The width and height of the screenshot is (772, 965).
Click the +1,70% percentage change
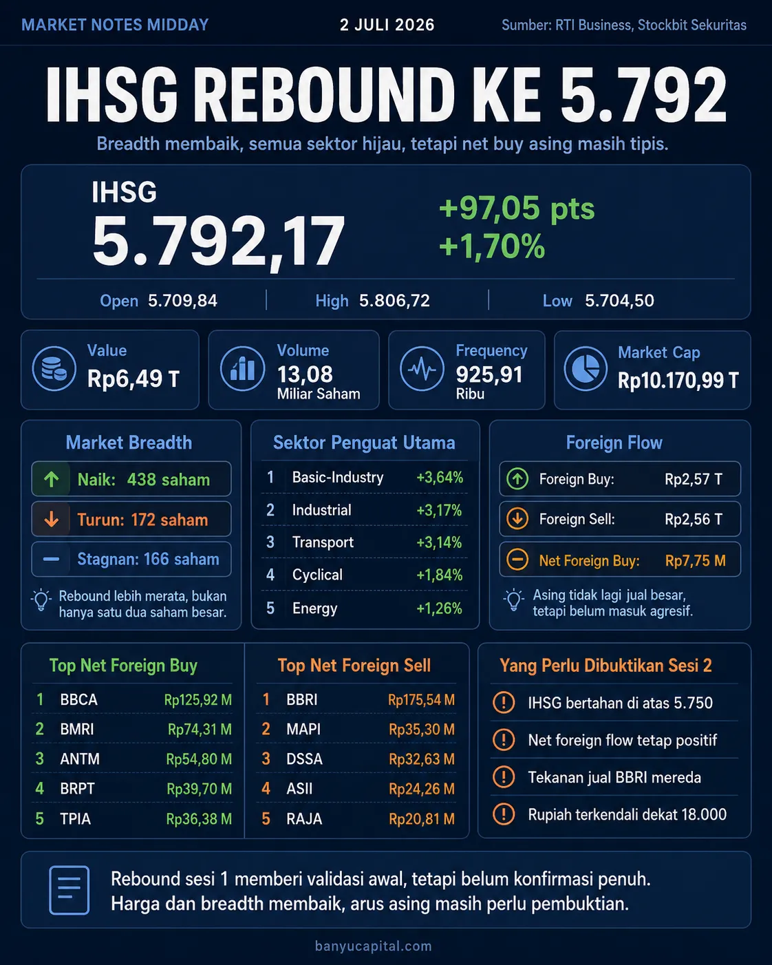click(492, 246)
